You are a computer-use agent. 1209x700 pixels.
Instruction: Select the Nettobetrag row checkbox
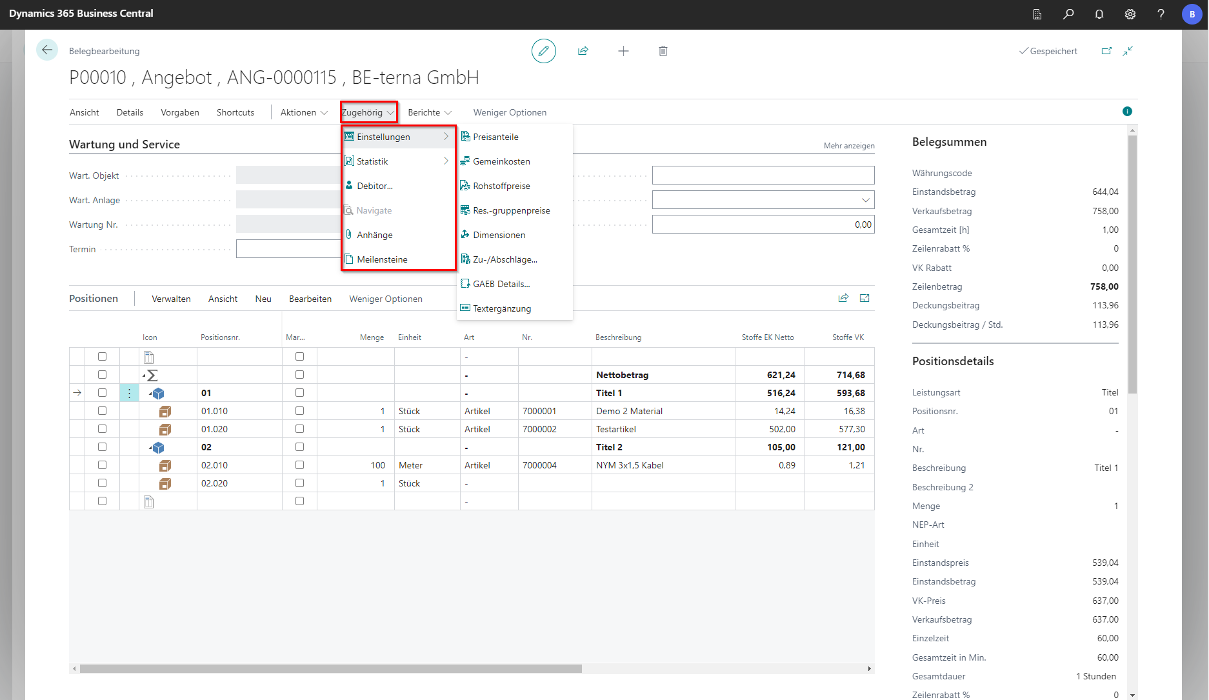tap(102, 375)
